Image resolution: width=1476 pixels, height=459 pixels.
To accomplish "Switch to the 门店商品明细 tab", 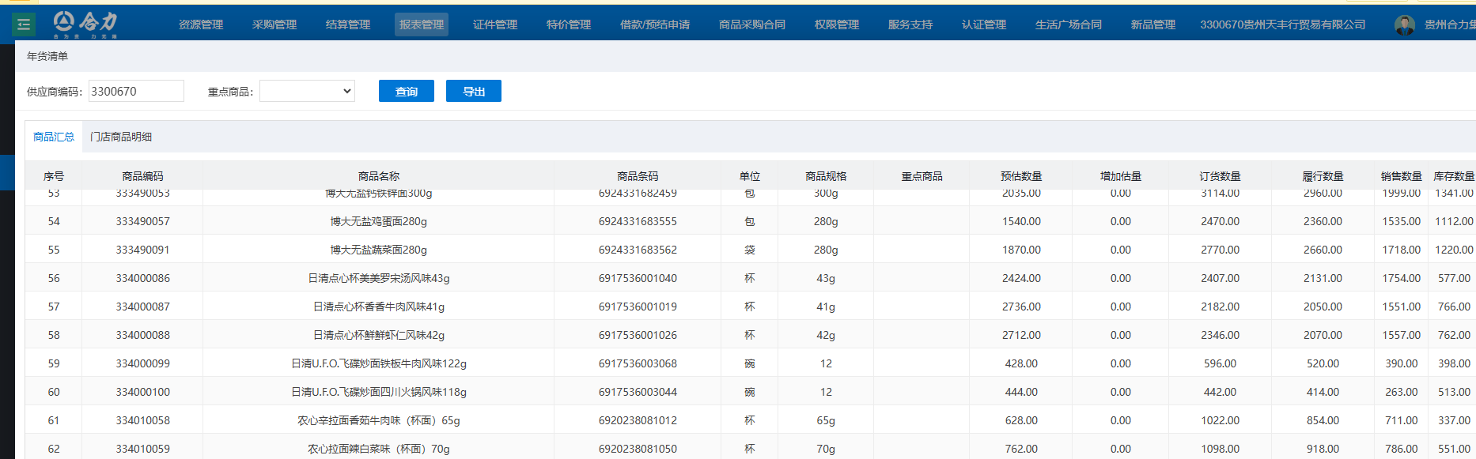I will 121,137.
